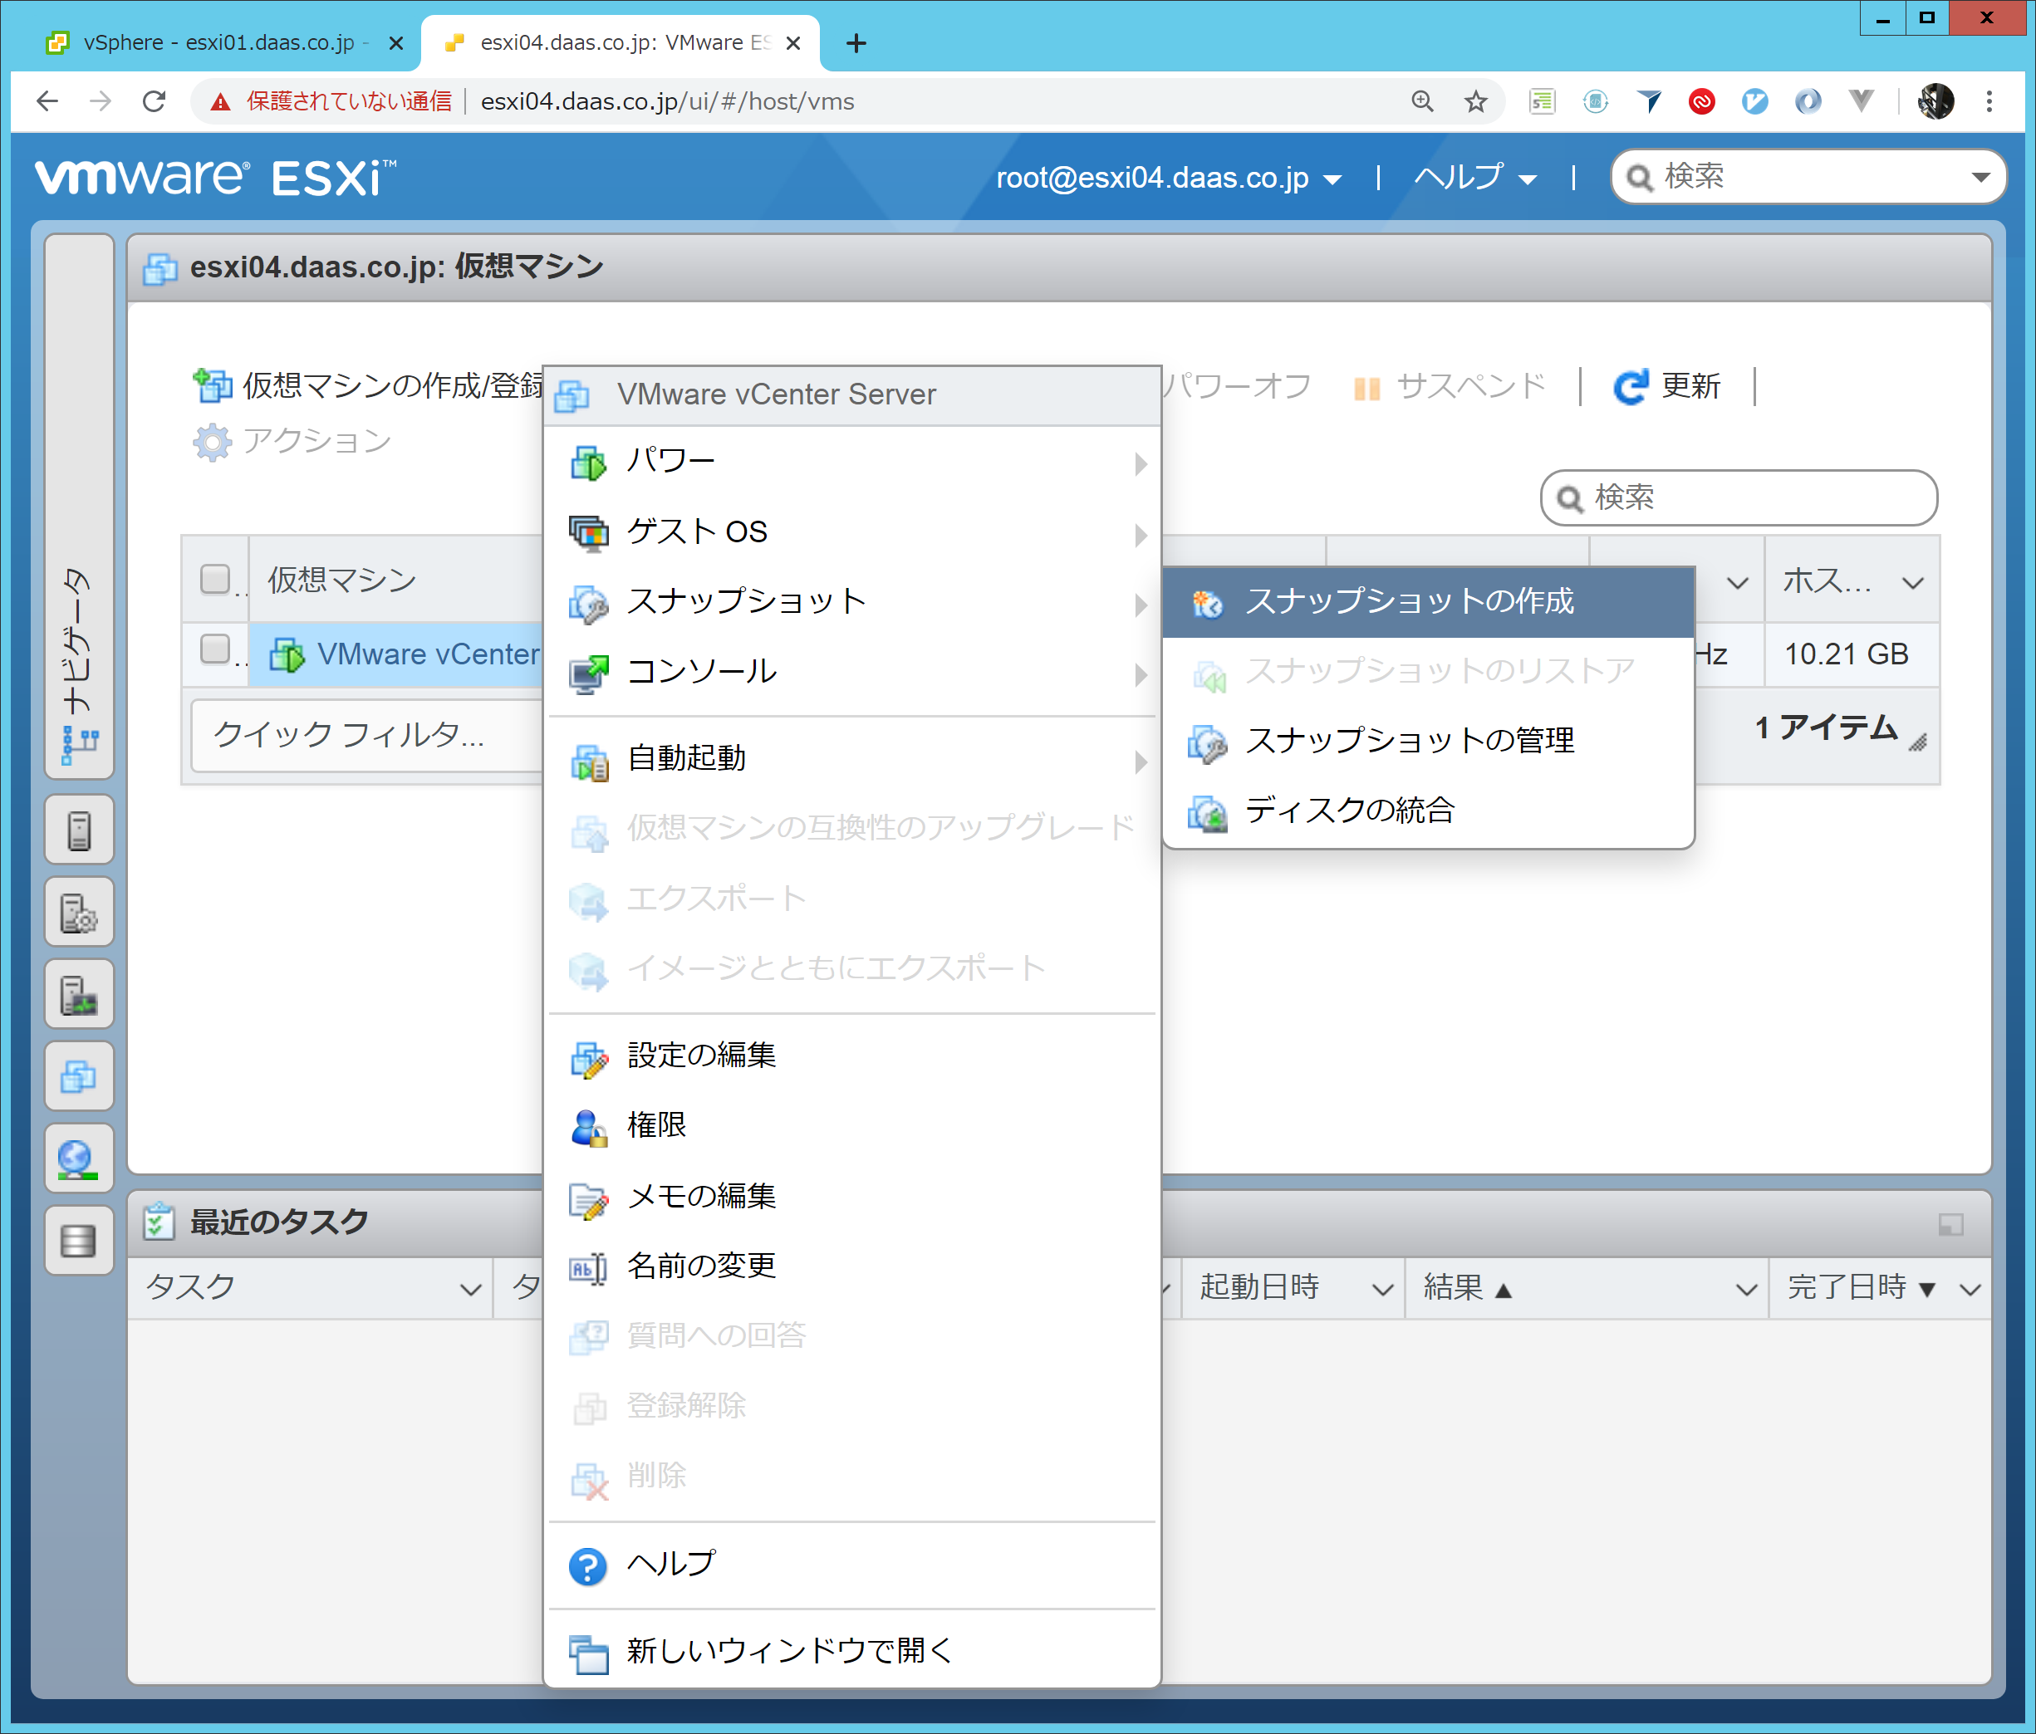Click 仮想マシンの作成/登録 button
Viewport: 2036px width, 1734px height.
pyautogui.click(x=367, y=385)
